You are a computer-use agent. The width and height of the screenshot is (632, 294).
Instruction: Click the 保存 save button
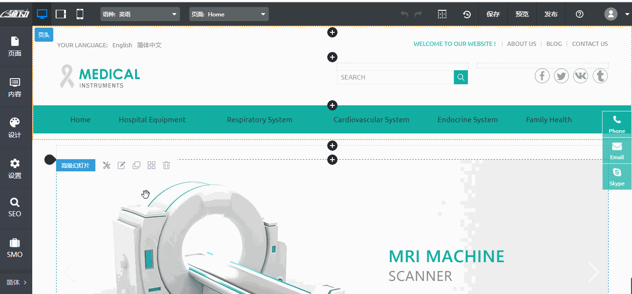click(x=493, y=14)
